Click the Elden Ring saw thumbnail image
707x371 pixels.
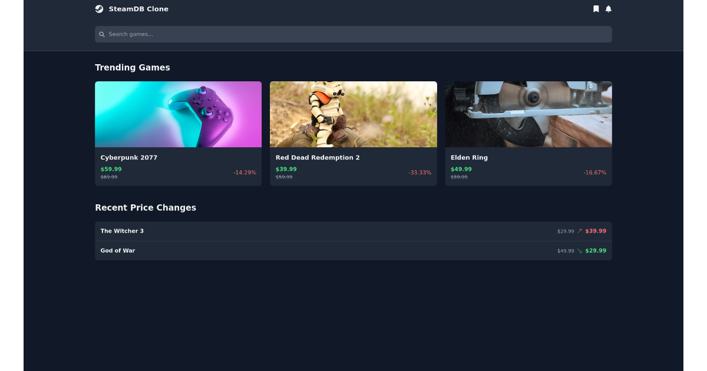pyautogui.click(x=528, y=114)
